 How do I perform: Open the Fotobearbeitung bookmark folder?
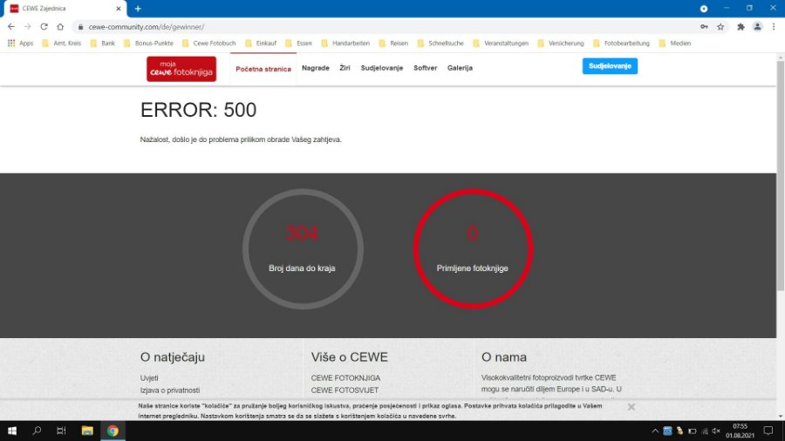tap(621, 44)
